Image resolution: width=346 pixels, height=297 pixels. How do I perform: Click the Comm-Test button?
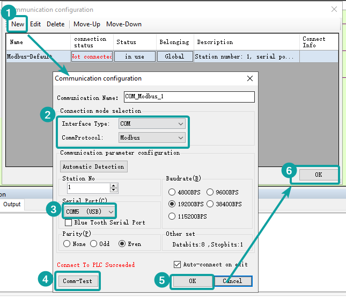point(78,281)
